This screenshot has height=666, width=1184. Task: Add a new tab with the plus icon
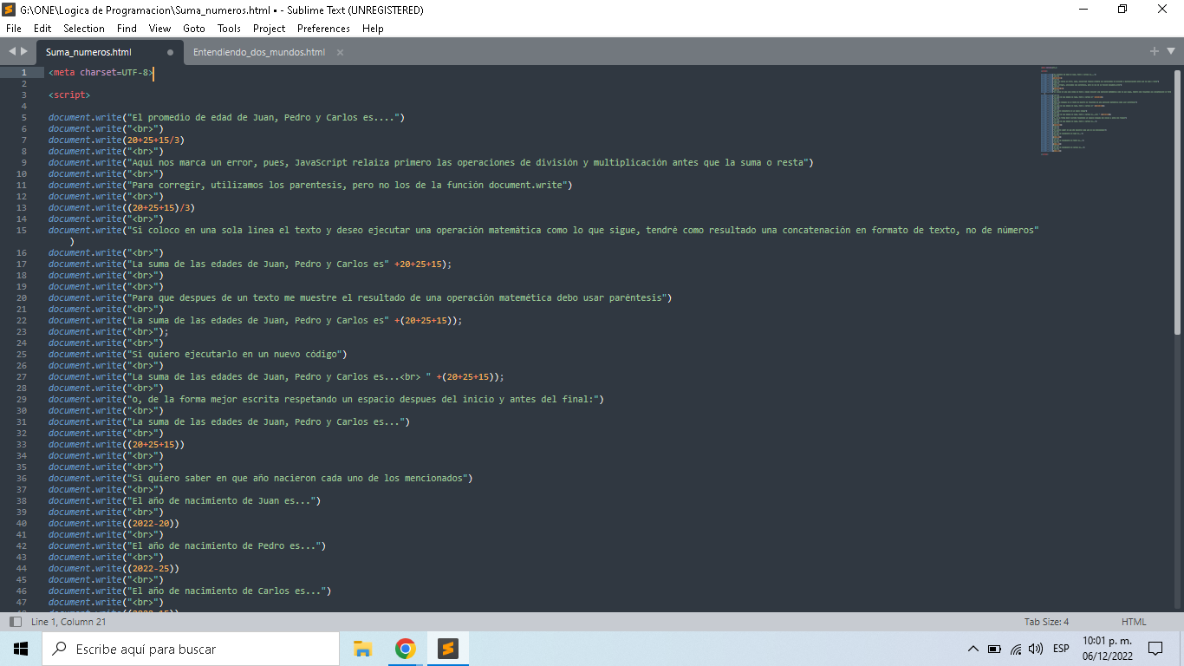(x=1154, y=51)
